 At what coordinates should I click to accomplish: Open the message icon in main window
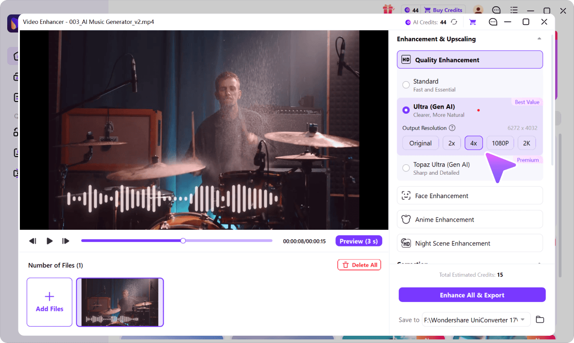pos(496,10)
